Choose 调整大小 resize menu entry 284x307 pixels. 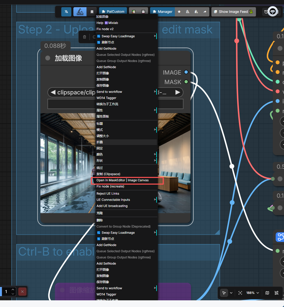pos(126,136)
